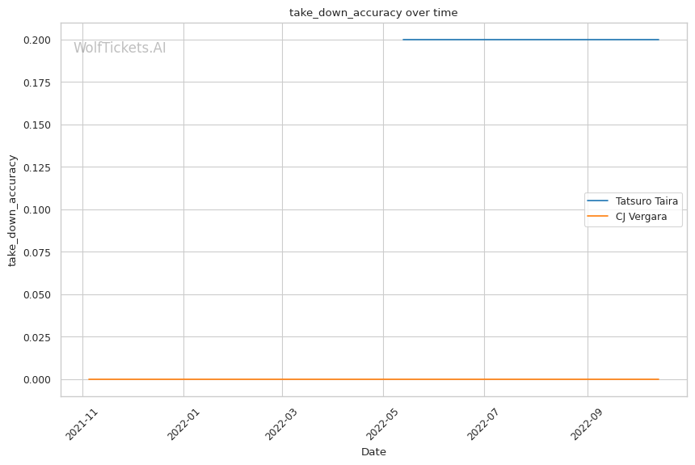Click the orange CJ Vergara legend line swatch
The image size is (695, 465).
point(597,216)
